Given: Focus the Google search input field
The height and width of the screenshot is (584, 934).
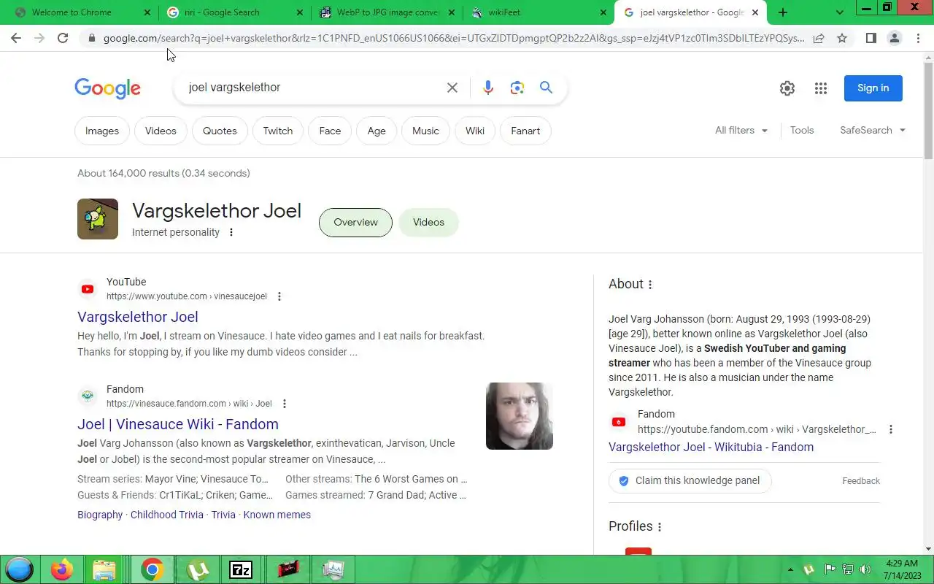Looking at the screenshot, I should (314, 88).
